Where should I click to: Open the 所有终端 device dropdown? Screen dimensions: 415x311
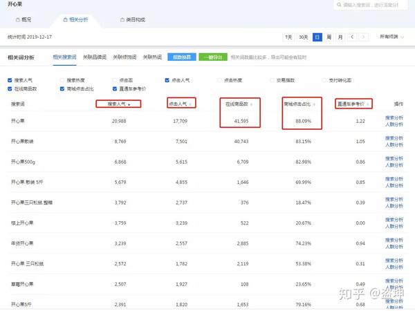point(391,37)
